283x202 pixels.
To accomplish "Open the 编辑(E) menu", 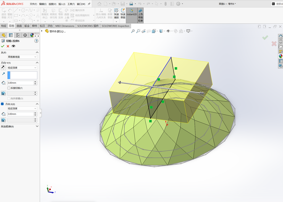I will 43,4.
